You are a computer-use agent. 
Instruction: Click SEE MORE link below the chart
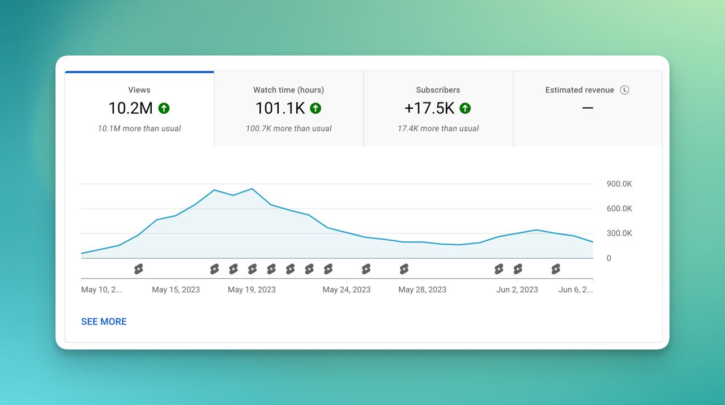pos(104,322)
